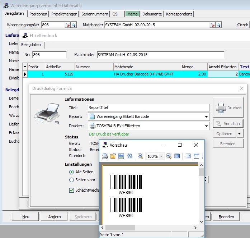250x238 pixels.
Task: Click the Vorschau button in Druckdialog
Action: click(x=228, y=124)
